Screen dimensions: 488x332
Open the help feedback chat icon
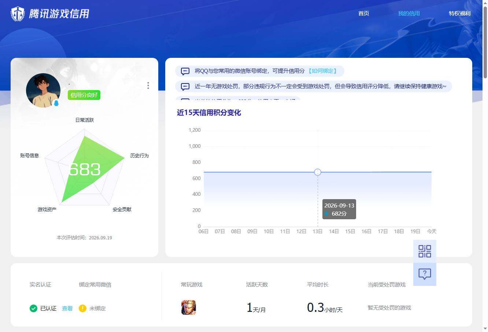tap(425, 274)
